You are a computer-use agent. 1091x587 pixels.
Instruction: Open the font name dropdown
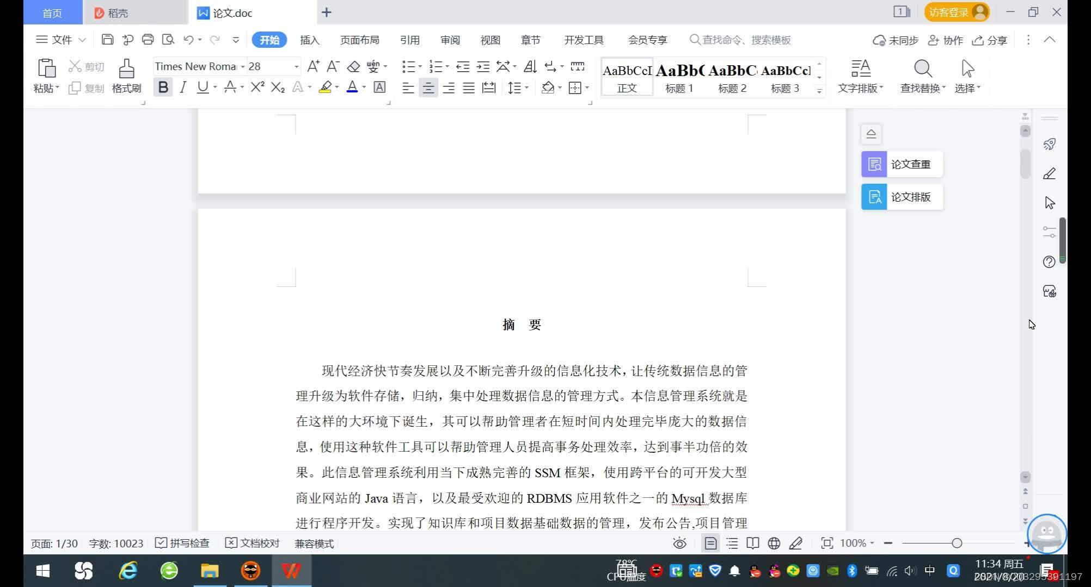click(243, 66)
